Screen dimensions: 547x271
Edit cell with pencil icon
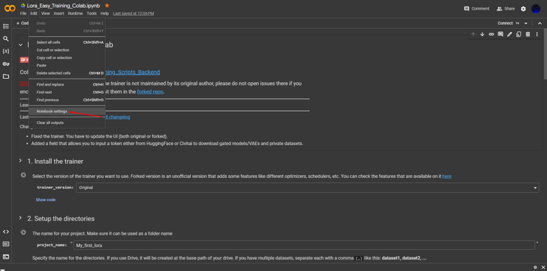click(509, 34)
